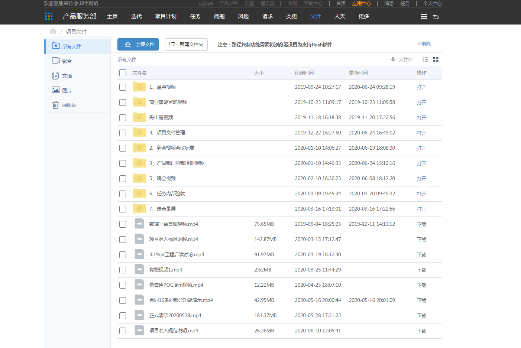Click the folder icon of 6、任务内部验收
Image resolution: width=521 pixels, height=348 pixels.
click(x=139, y=193)
